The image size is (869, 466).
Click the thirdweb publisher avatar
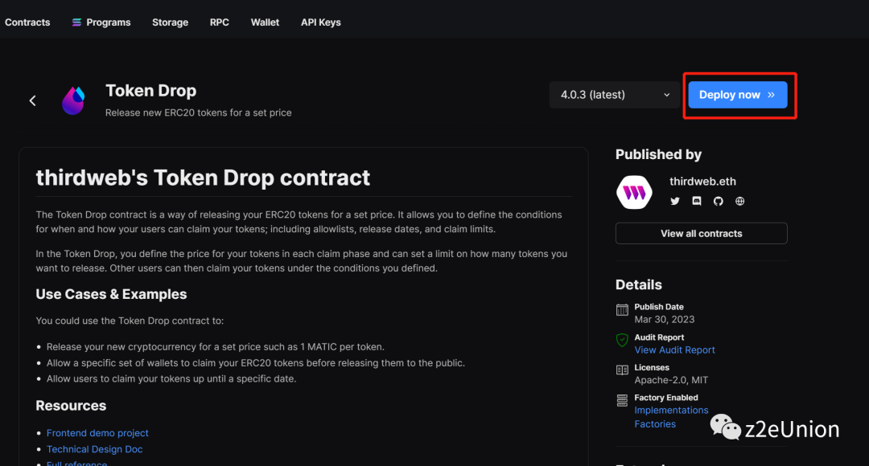click(634, 192)
